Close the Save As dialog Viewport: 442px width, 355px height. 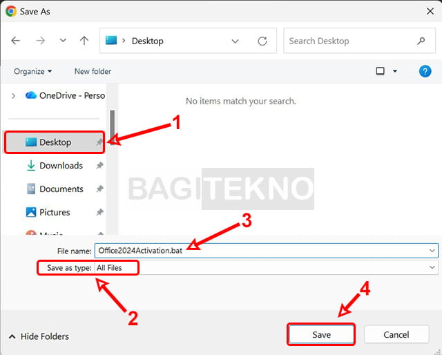coord(430,11)
